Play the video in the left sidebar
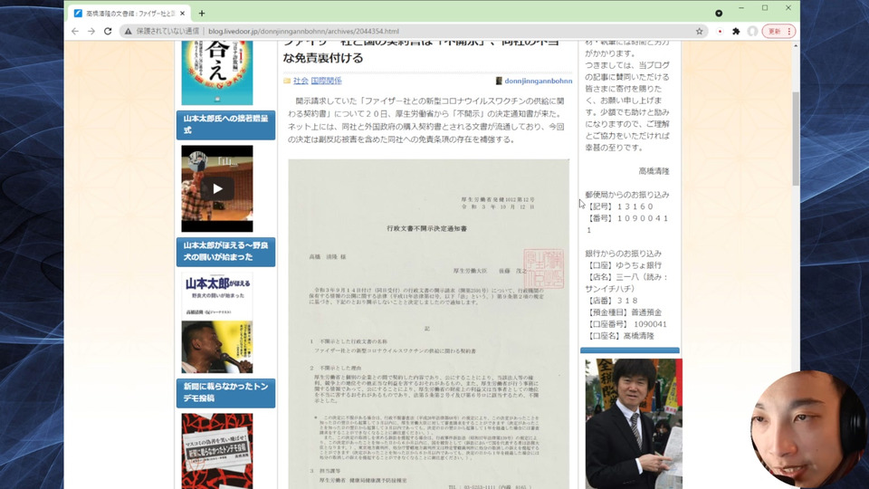 tap(217, 189)
